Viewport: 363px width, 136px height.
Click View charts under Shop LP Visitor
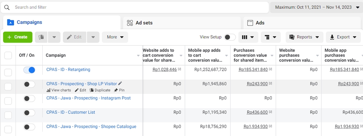[x=59, y=90]
